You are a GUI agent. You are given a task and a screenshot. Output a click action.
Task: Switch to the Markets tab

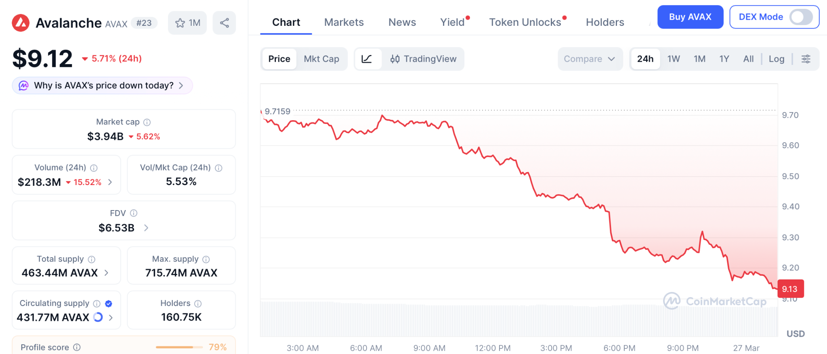click(x=344, y=22)
